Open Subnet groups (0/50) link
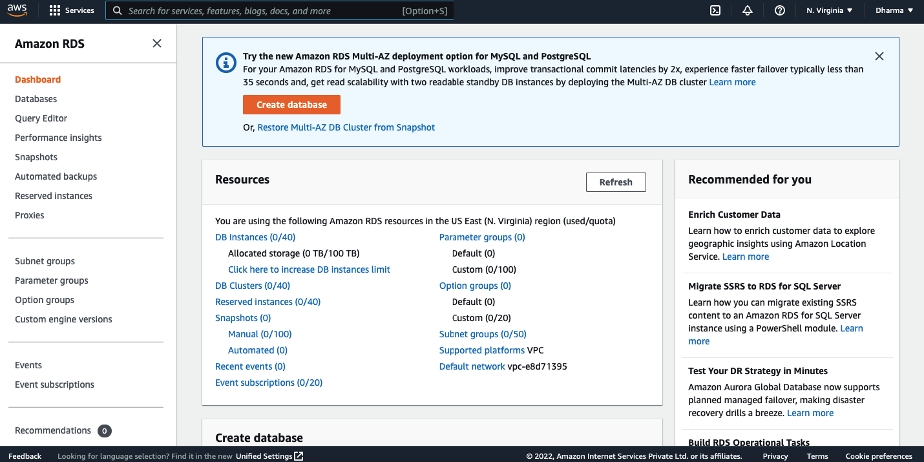The width and height of the screenshot is (924, 462). [483, 334]
